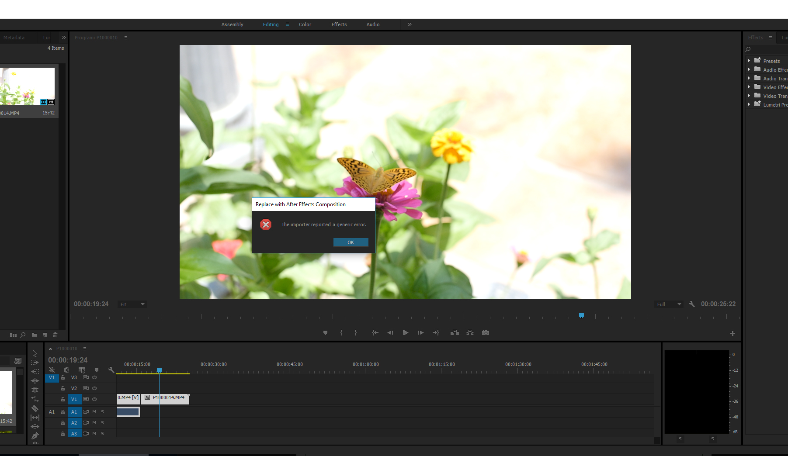Screen dimensions: 788x456
Task: Open the Fit zoom level dropdown
Action: click(132, 304)
